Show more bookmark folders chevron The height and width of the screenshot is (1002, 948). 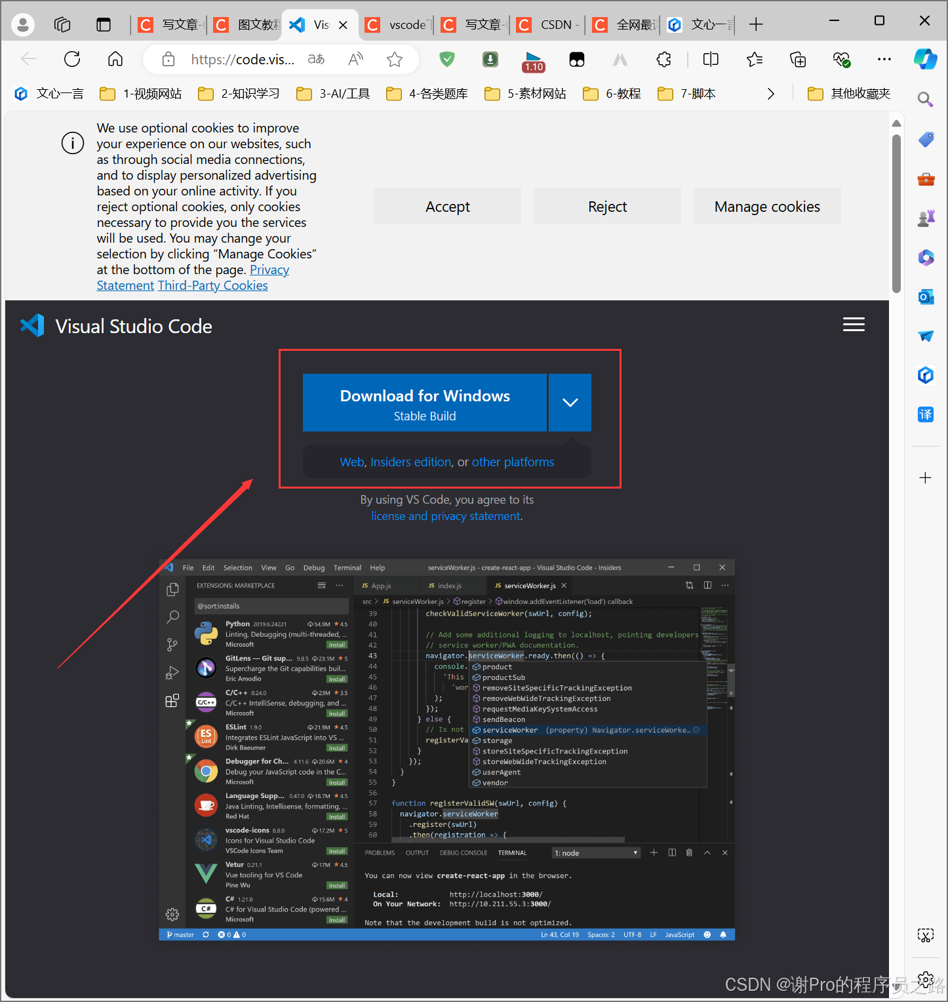point(771,94)
